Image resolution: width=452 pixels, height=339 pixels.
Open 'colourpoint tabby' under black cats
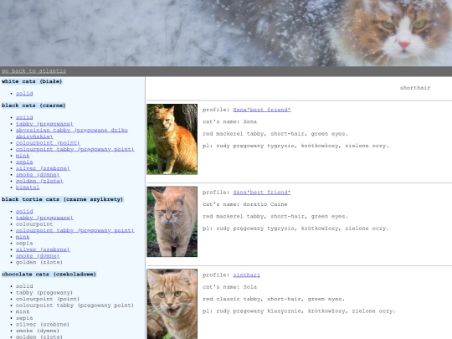75,149
